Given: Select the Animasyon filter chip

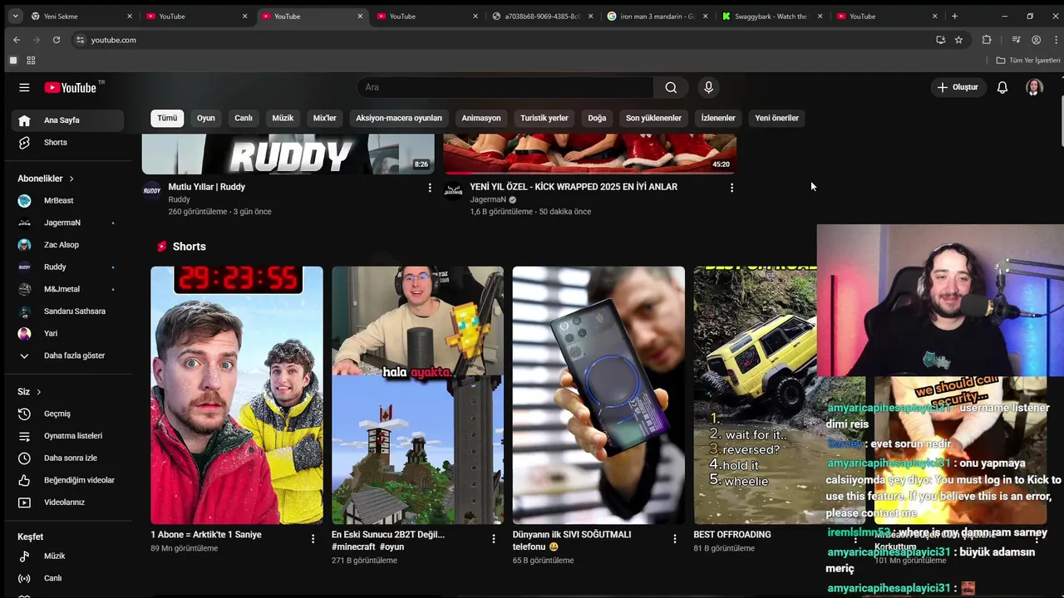Looking at the screenshot, I should point(481,118).
